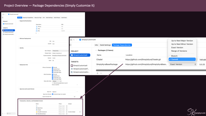Select SimplyCustomizeIt under PROJECT in the inset
Image resolution: width=206 pixels, height=116 pixels.
80,55
